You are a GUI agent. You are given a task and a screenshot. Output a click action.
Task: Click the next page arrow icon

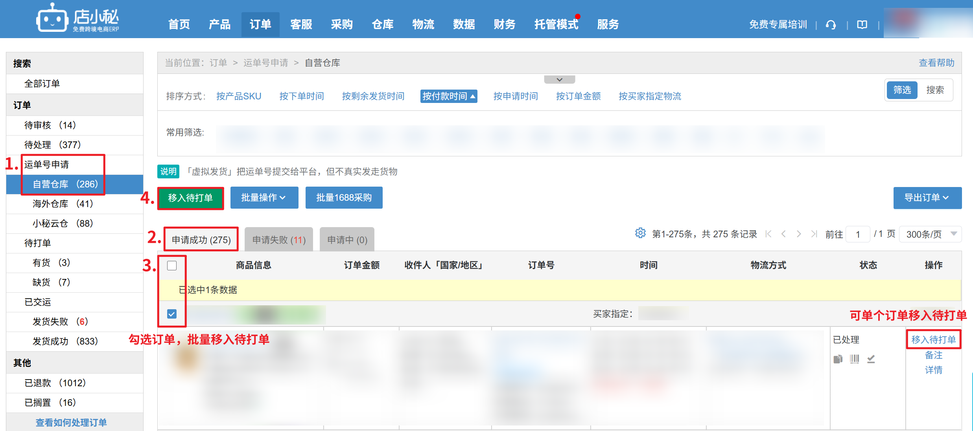(x=799, y=234)
